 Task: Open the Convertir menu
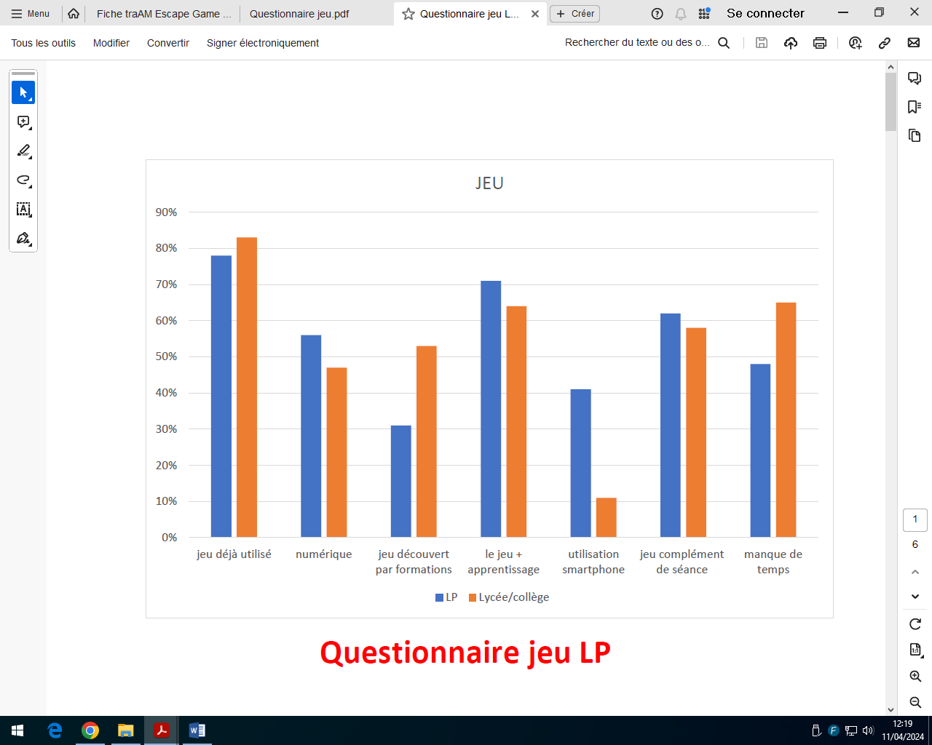coord(167,43)
